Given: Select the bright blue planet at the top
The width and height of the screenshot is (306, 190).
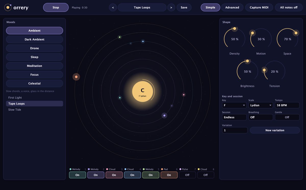Looking at the screenshot, I should pos(143,41).
